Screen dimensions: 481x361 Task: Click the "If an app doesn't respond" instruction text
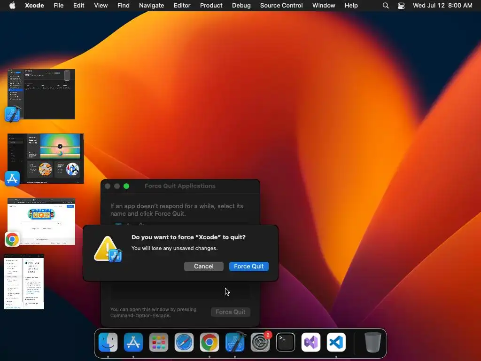click(177, 210)
